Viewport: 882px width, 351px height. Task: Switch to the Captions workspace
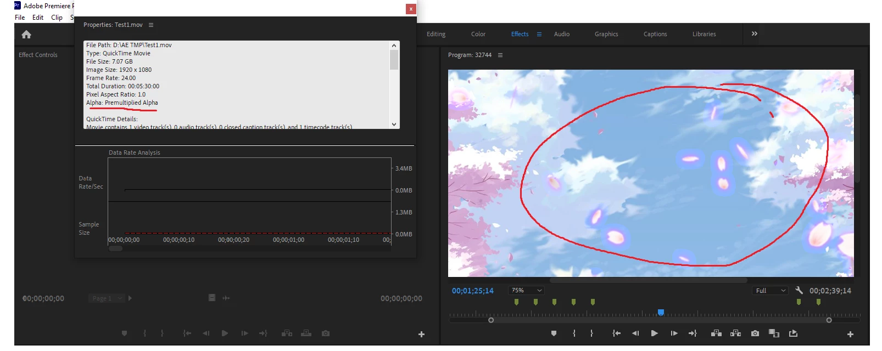coord(655,34)
